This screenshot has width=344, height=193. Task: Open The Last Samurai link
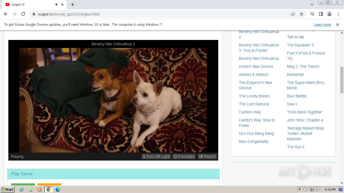click(254, 104)
